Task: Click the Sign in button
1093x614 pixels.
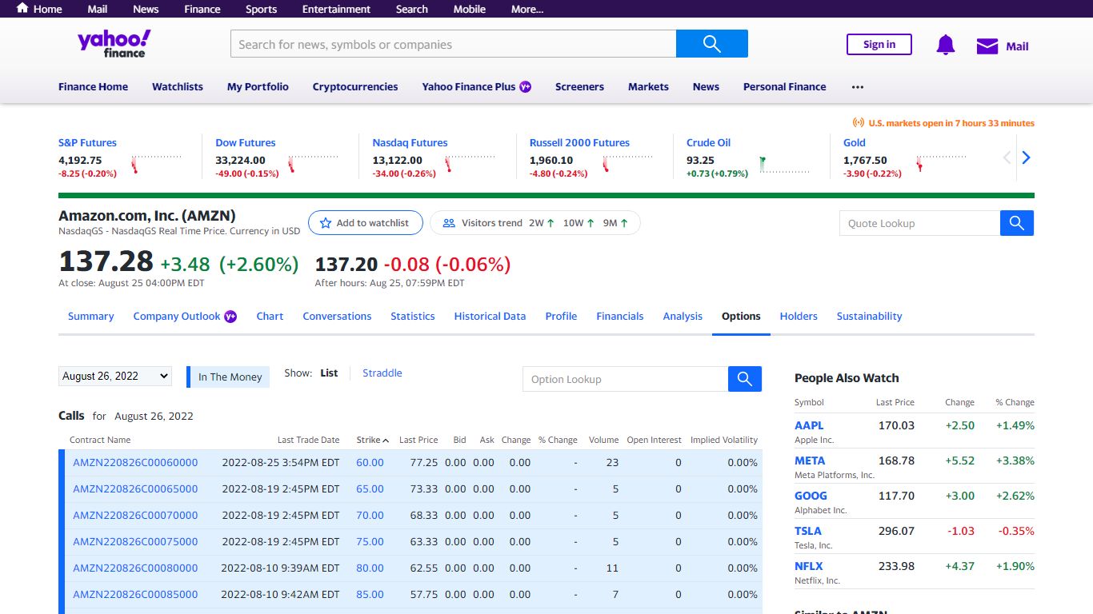Action: click(879, 45)
